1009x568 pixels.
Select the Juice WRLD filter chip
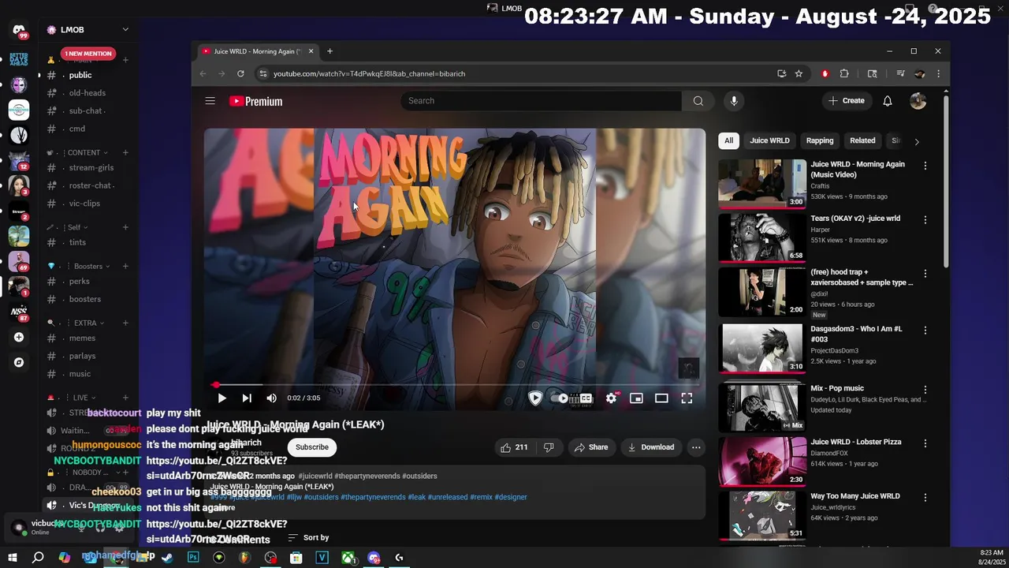click(769, 140)
